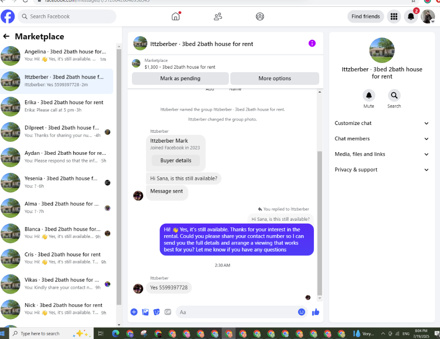Open the emoji picker smiley
Screen dimensions: 440x339
[301, 312]
